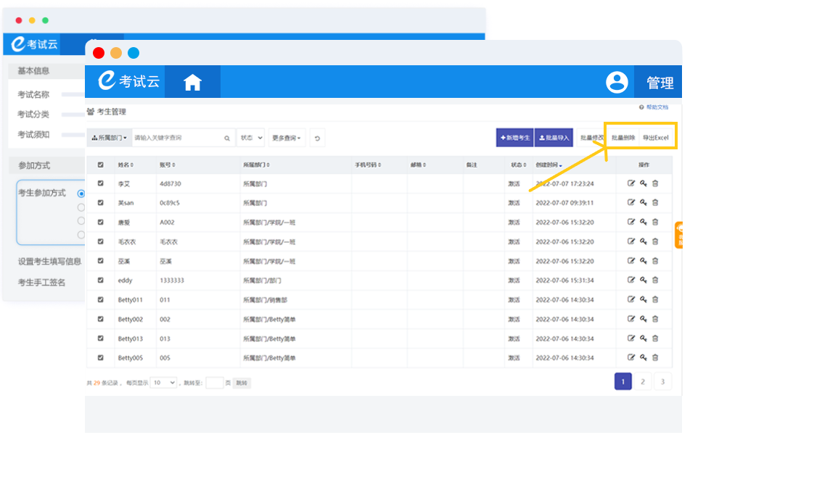Click the edit icon for Betty011

(630, 299)
